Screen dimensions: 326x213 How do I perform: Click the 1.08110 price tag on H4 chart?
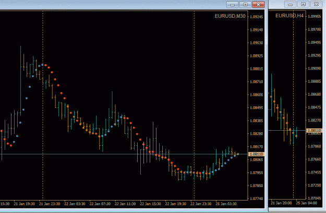tap(314, 131)
